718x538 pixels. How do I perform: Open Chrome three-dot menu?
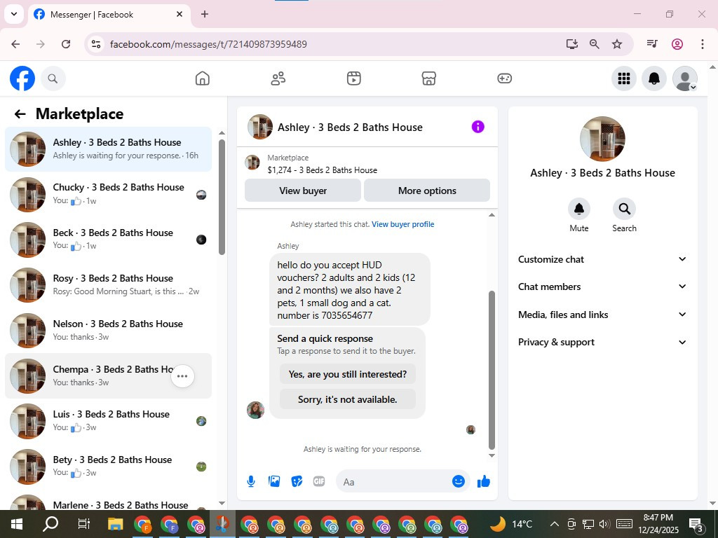pos(702,44)
